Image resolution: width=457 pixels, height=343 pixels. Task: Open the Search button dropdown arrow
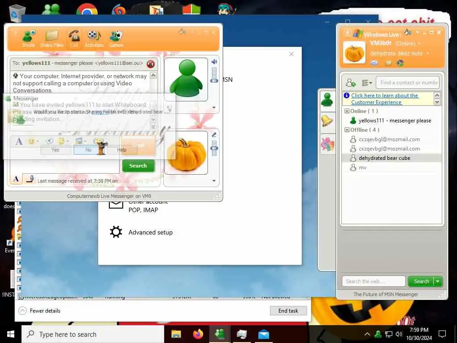(438, 281)
